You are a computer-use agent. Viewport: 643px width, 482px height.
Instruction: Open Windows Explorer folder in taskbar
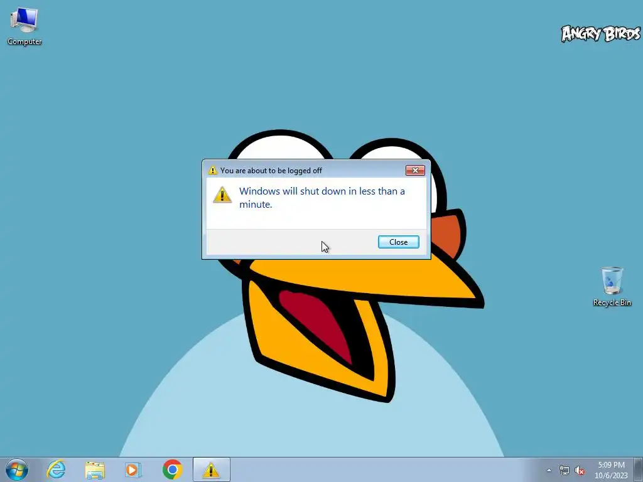95,469
